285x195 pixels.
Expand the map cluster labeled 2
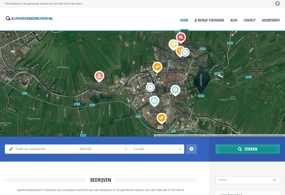click(150, 87)
